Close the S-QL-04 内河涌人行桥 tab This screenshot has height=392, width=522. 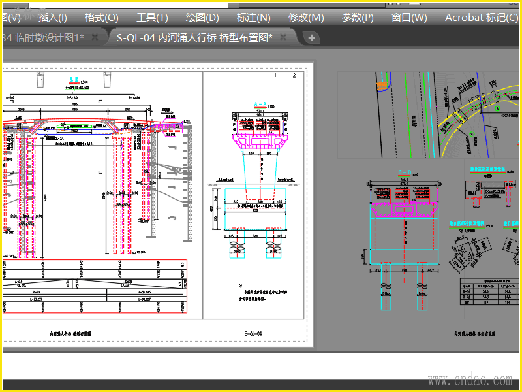(283, 37)
